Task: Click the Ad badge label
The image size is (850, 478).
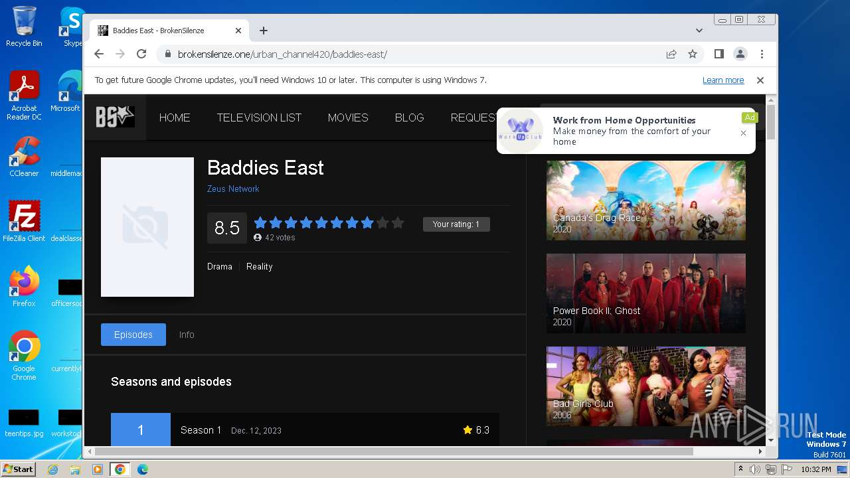Action: click(x=750, y=118)
